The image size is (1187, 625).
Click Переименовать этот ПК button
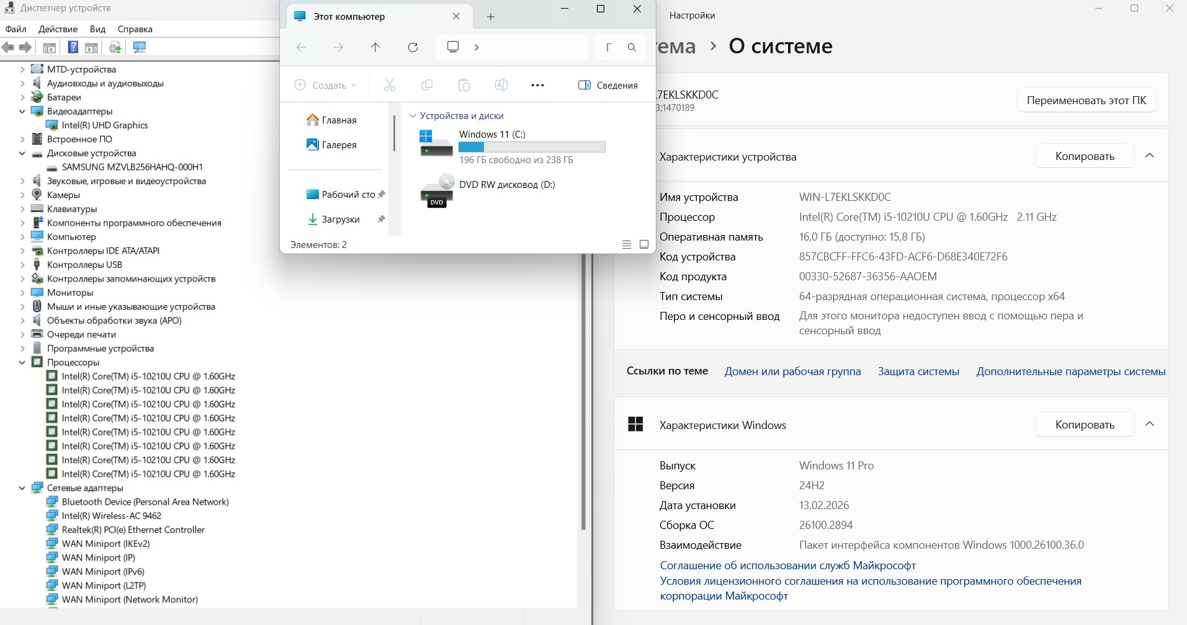pyautogui.click(x=1086, y=100)
